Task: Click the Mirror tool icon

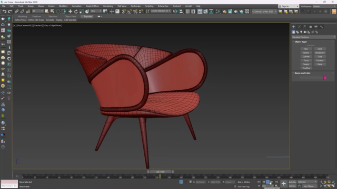Action: pos(175,12)
